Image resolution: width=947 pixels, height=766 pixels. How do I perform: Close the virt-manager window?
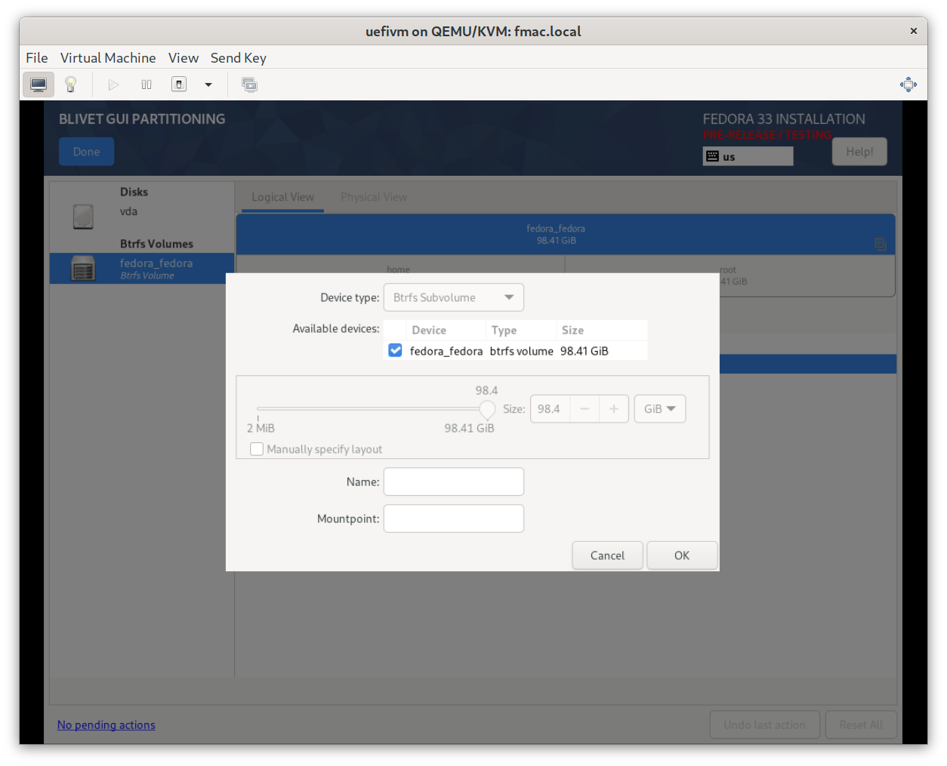[913, 31]
